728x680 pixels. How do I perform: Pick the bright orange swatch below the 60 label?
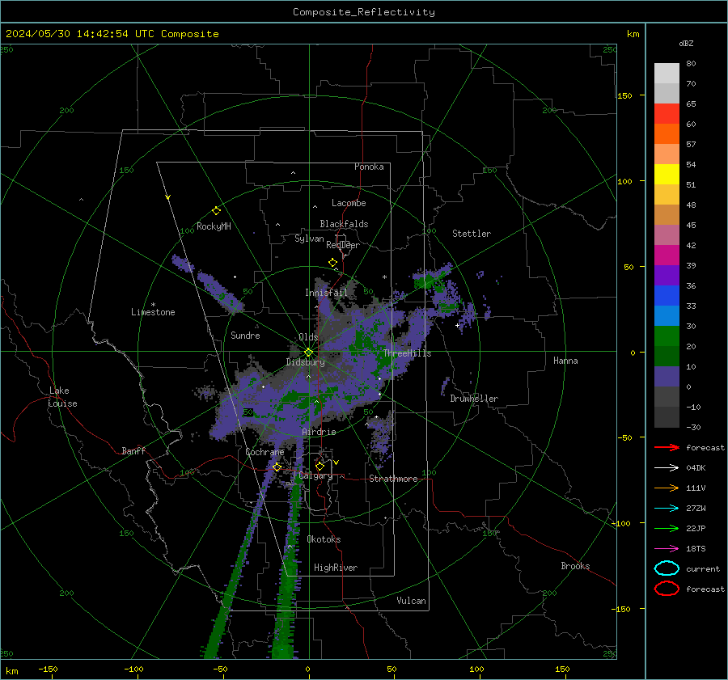click(x=667, y=133)
